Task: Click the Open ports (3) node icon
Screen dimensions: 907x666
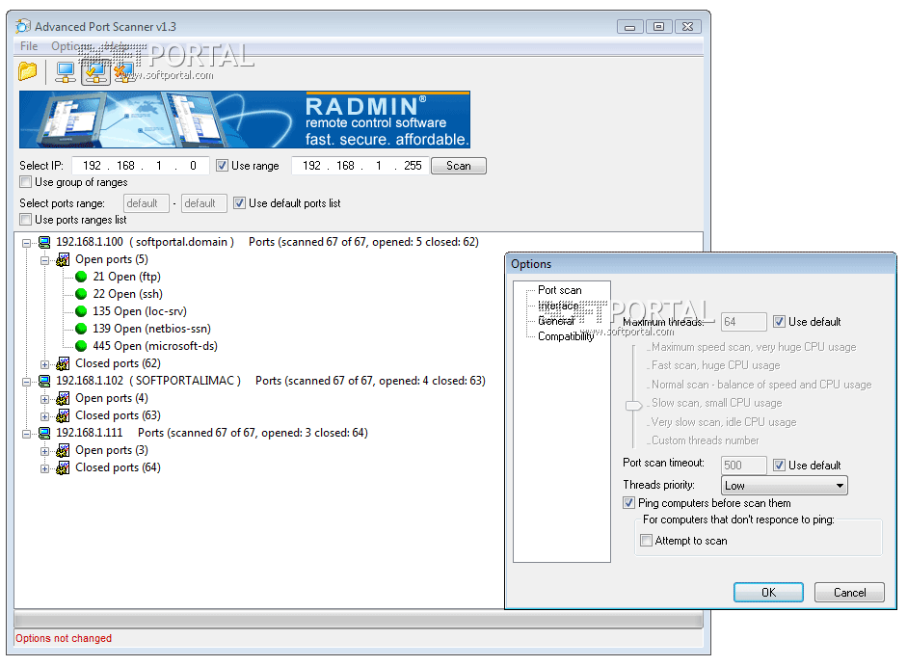Action: click(63, 451)
